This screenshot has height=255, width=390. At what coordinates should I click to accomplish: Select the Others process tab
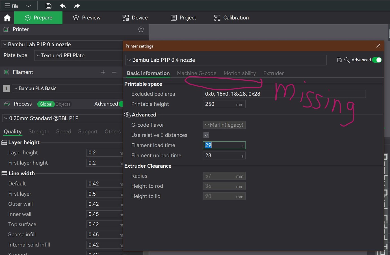pos(112,132)
